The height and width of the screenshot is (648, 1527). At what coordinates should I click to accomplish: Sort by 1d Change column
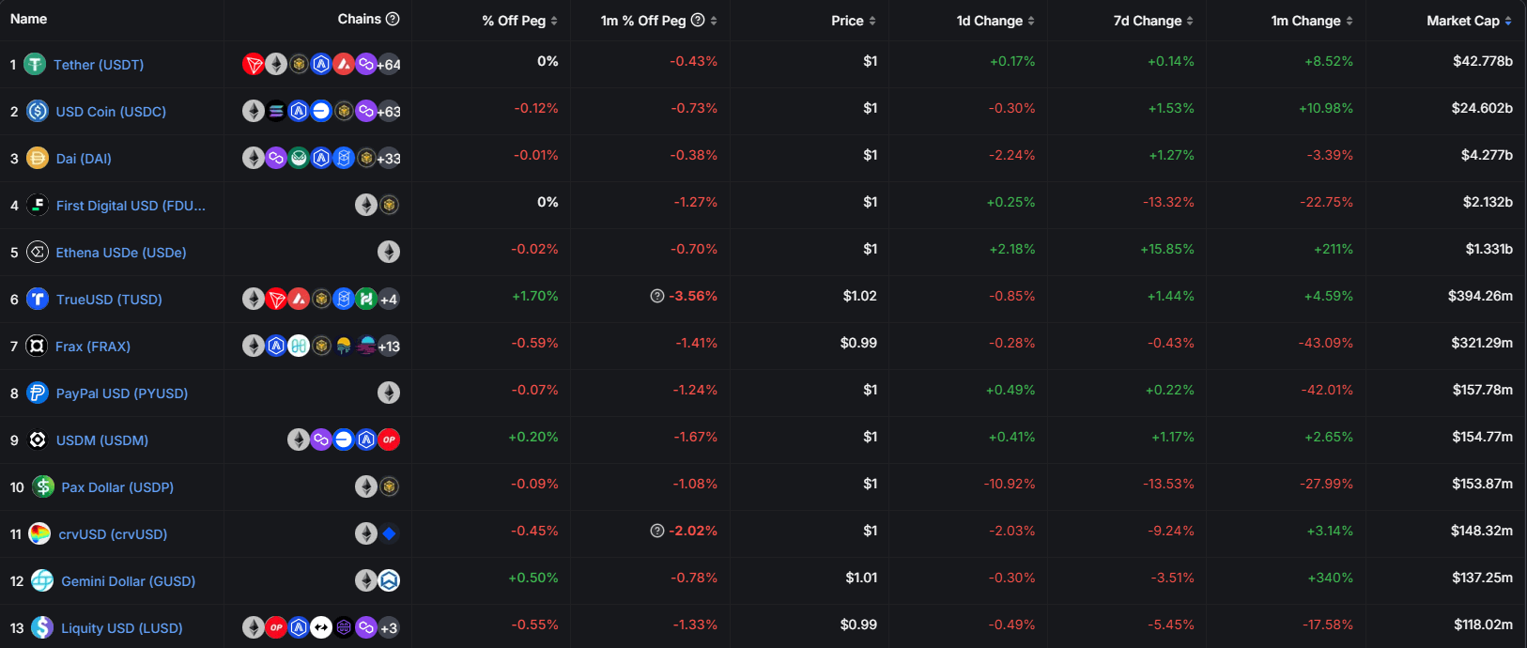click(995, 21)
